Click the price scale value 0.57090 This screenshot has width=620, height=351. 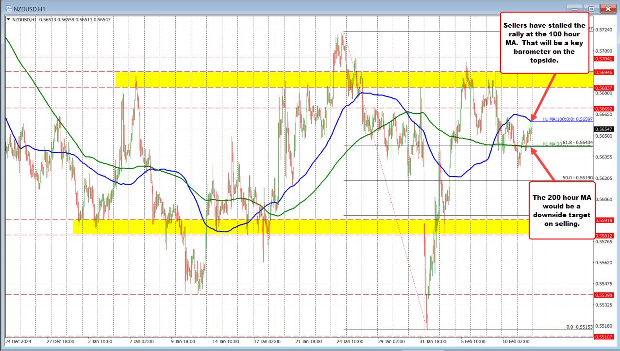tap(604, 51)
